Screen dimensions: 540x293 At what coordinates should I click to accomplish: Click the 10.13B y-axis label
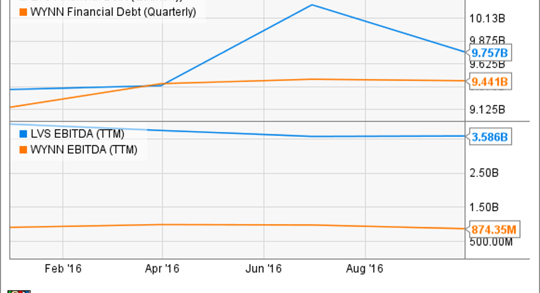(487, 19)
